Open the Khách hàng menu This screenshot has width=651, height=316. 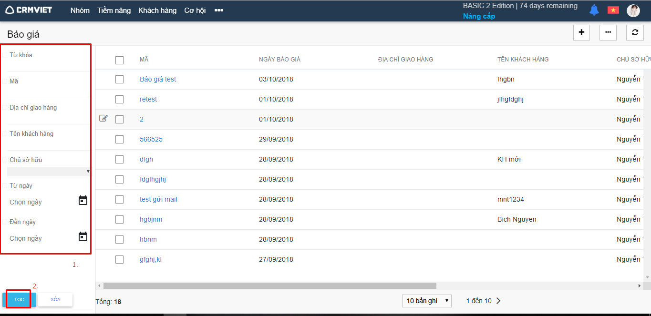tap(157, 10)
